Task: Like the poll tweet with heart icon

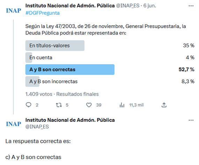Action: [x=89, y=105]
